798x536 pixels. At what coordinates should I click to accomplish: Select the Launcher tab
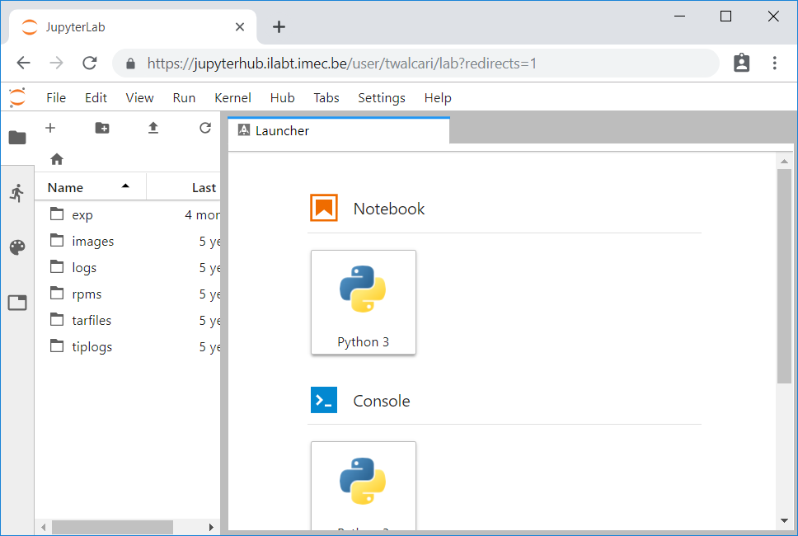tap(339, 131)
